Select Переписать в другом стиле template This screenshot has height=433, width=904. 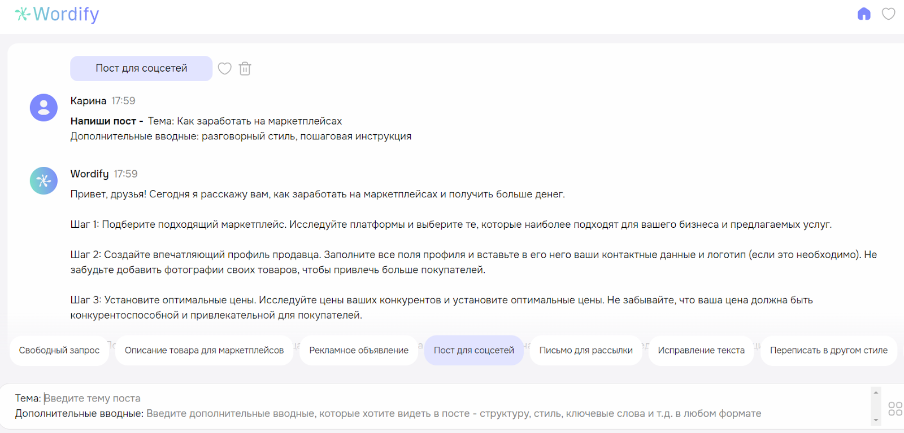point(829,350)
